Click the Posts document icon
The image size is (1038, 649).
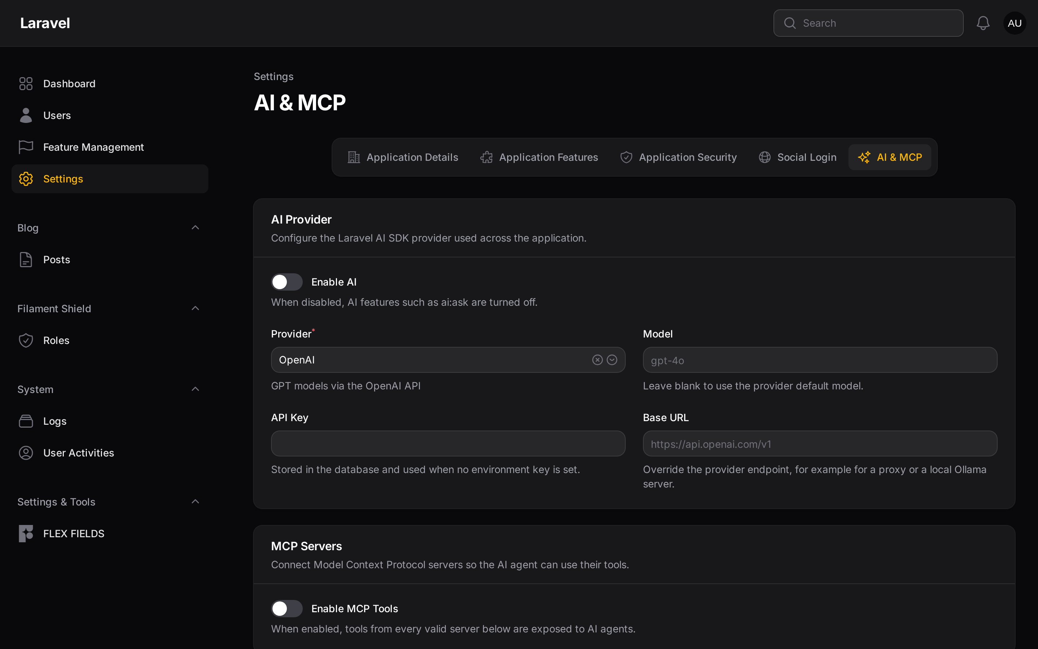coord(26,260)
